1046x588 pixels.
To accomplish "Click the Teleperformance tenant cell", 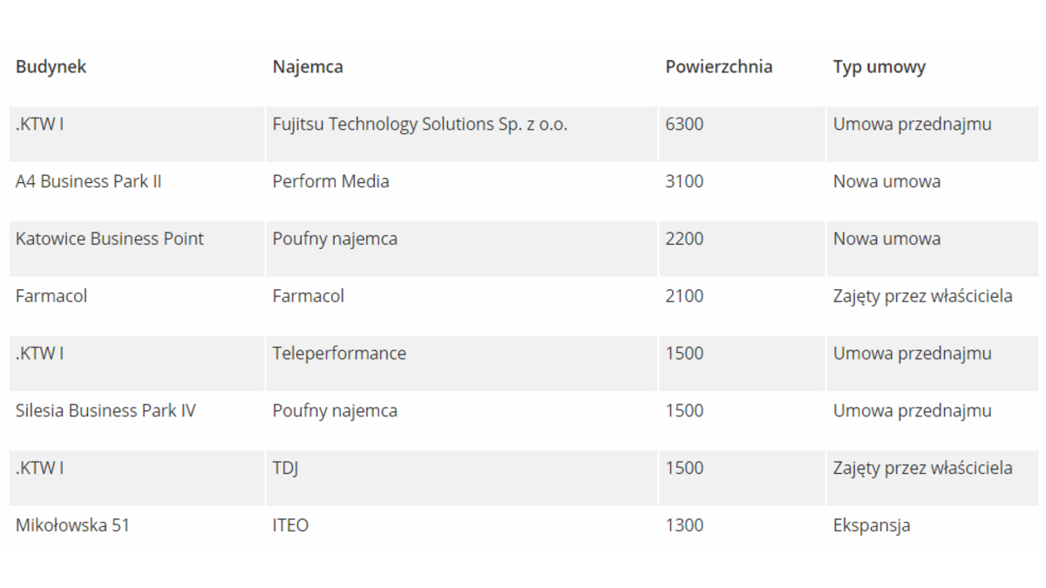I will [339, 354].
